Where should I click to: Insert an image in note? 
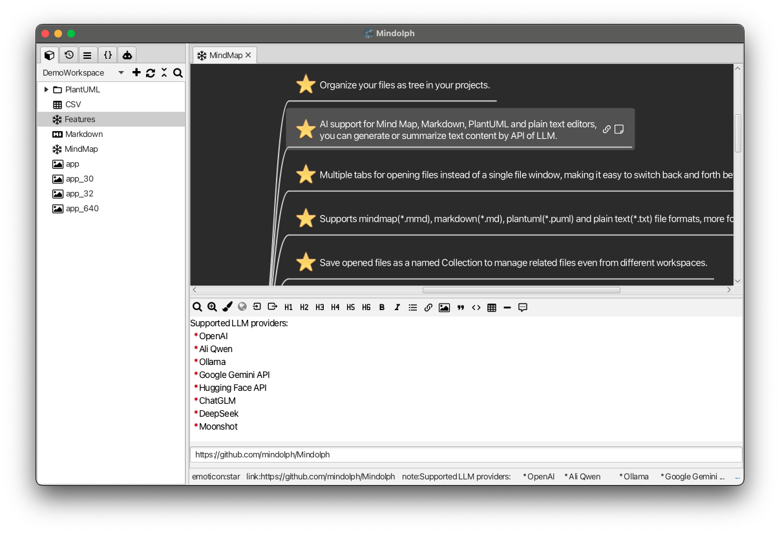coord(444,308)
